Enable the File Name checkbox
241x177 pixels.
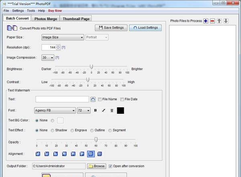(100, 99)
